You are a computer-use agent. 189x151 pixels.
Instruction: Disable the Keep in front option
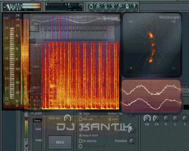80,135
